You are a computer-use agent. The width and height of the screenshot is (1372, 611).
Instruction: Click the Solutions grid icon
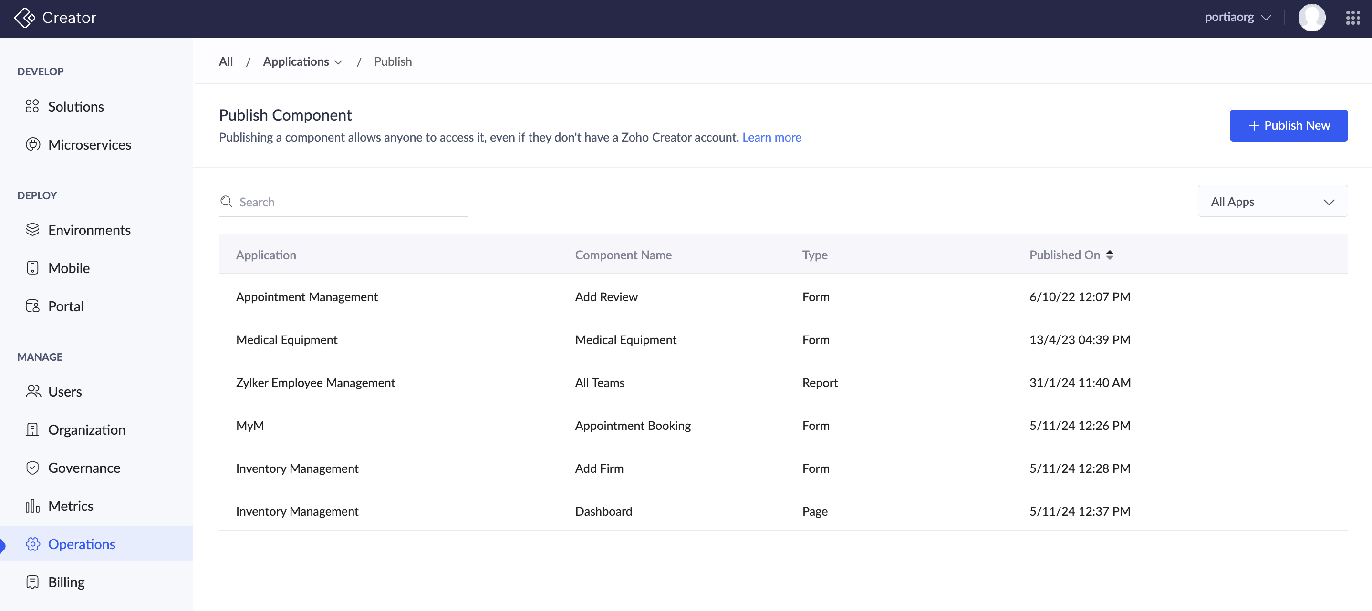click(x=32, y=106)
